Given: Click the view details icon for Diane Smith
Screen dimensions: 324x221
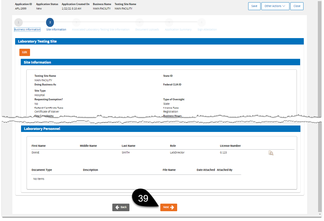Looking at the screenshot, I should (271, 153).
